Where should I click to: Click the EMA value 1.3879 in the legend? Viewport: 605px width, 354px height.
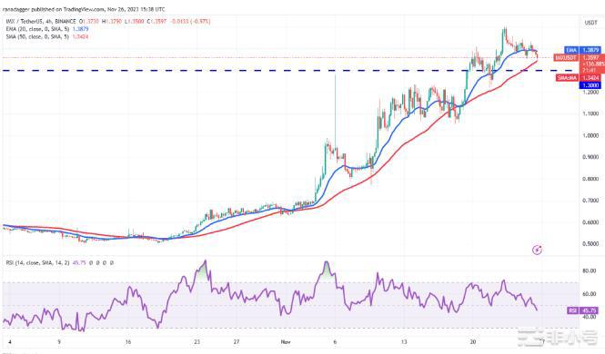81,29
